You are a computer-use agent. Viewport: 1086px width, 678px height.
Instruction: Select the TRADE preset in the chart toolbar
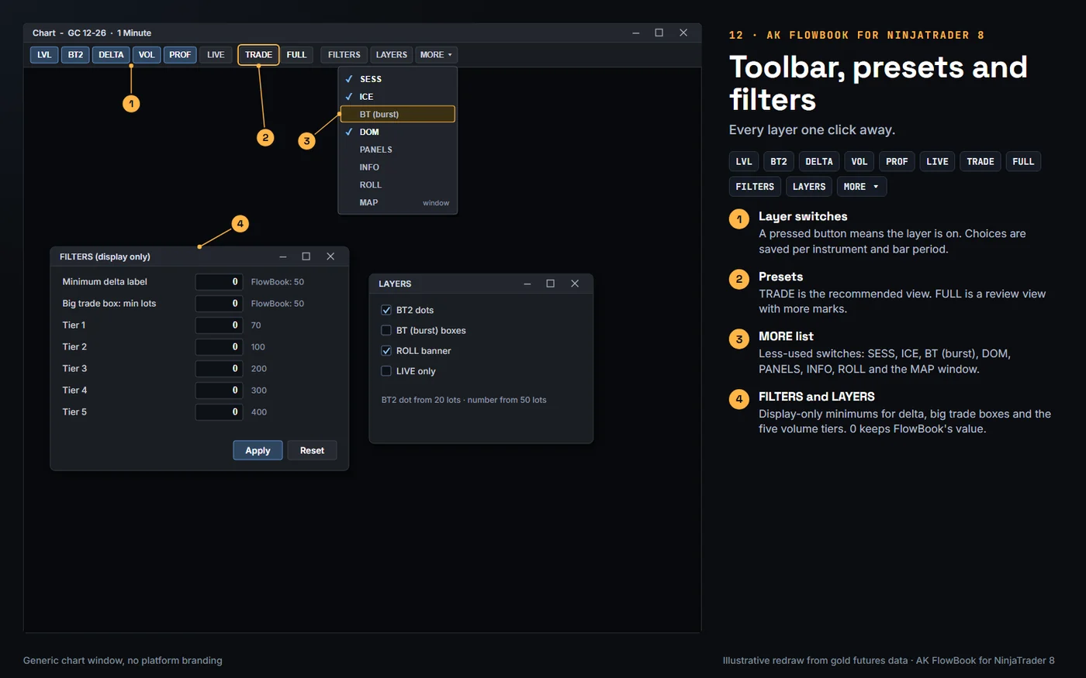[x=258, y=55]
